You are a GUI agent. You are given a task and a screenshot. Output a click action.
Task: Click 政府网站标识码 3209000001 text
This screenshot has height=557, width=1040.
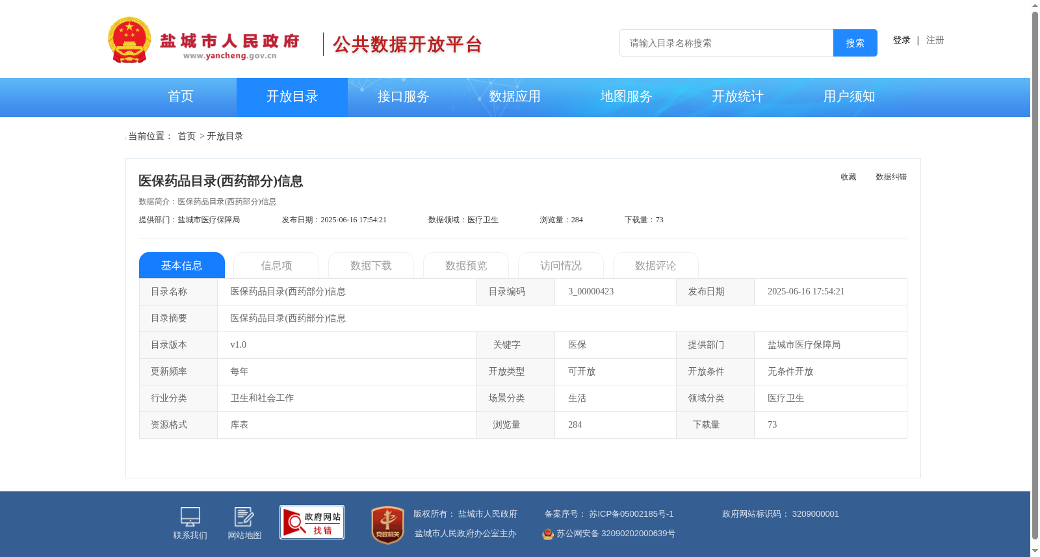coord(781,514)
